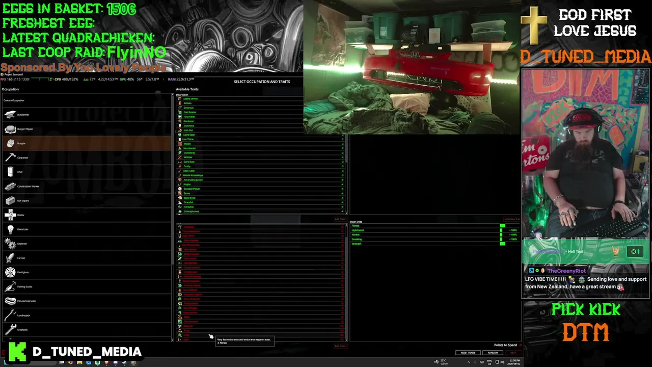Open the taskbar weather widget
The height and width of the screenshot is (367, 652).
(x=442, y=362)
